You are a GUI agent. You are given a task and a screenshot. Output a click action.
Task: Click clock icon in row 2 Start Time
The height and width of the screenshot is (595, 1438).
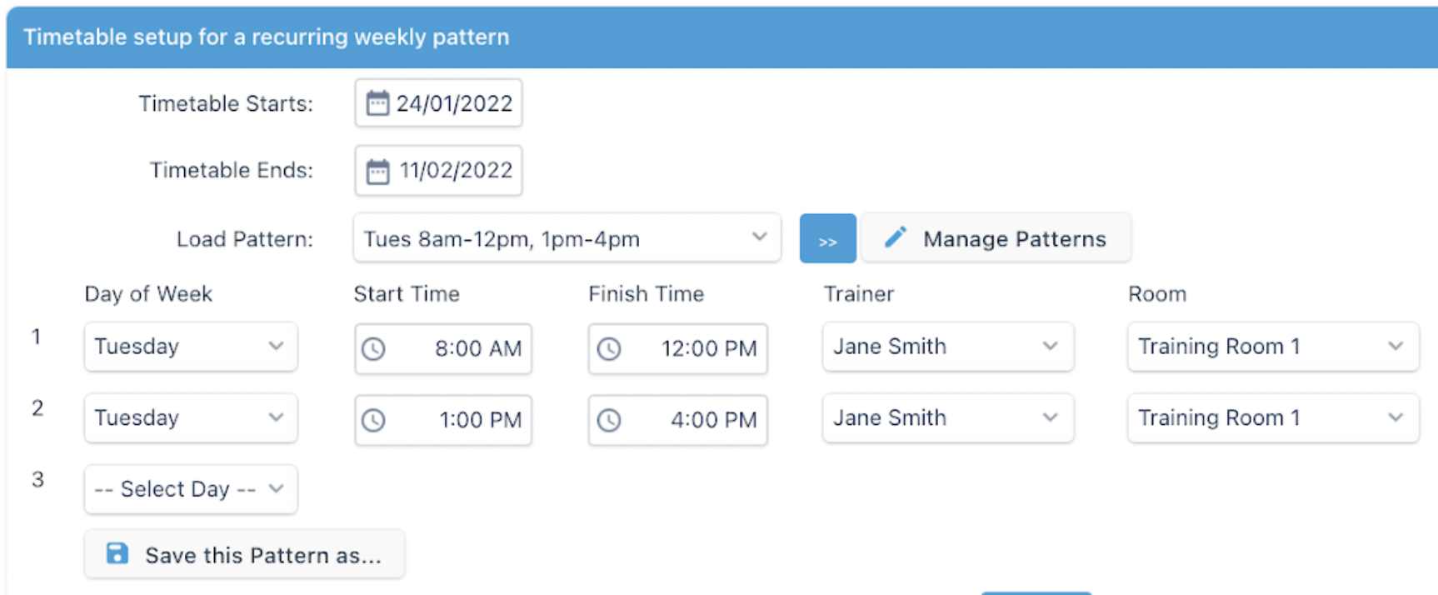[373, 420]
